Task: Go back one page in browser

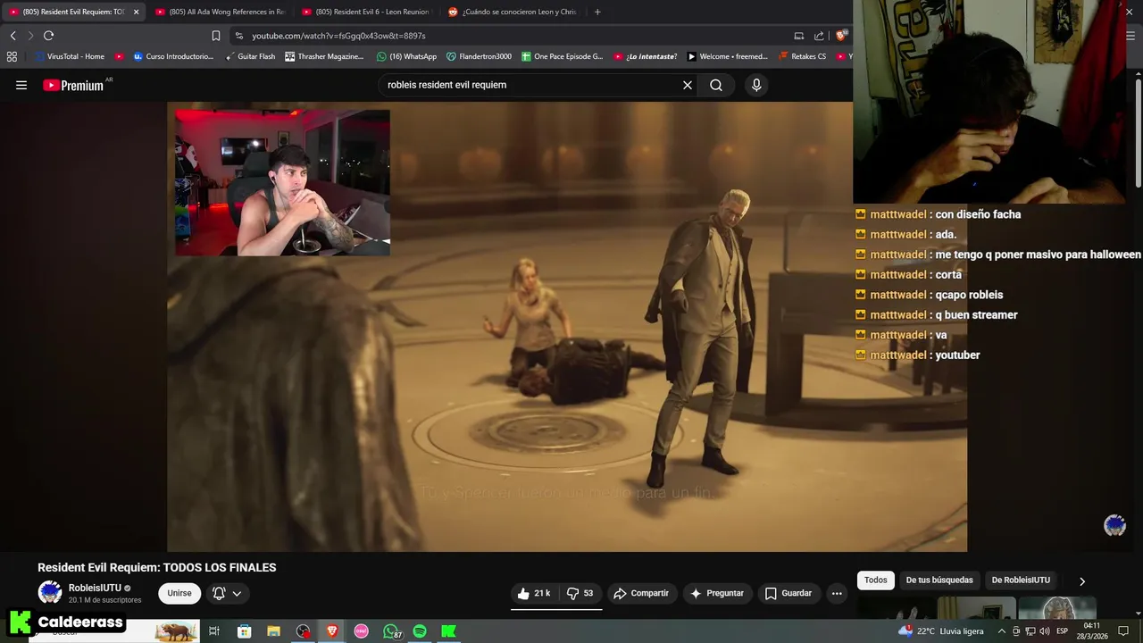Action: click(13, 36)
